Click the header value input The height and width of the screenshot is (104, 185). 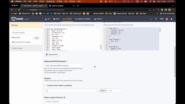(114, 90)
